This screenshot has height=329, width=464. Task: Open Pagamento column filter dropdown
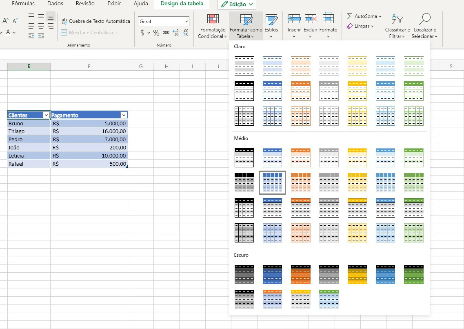pos(124,115)
